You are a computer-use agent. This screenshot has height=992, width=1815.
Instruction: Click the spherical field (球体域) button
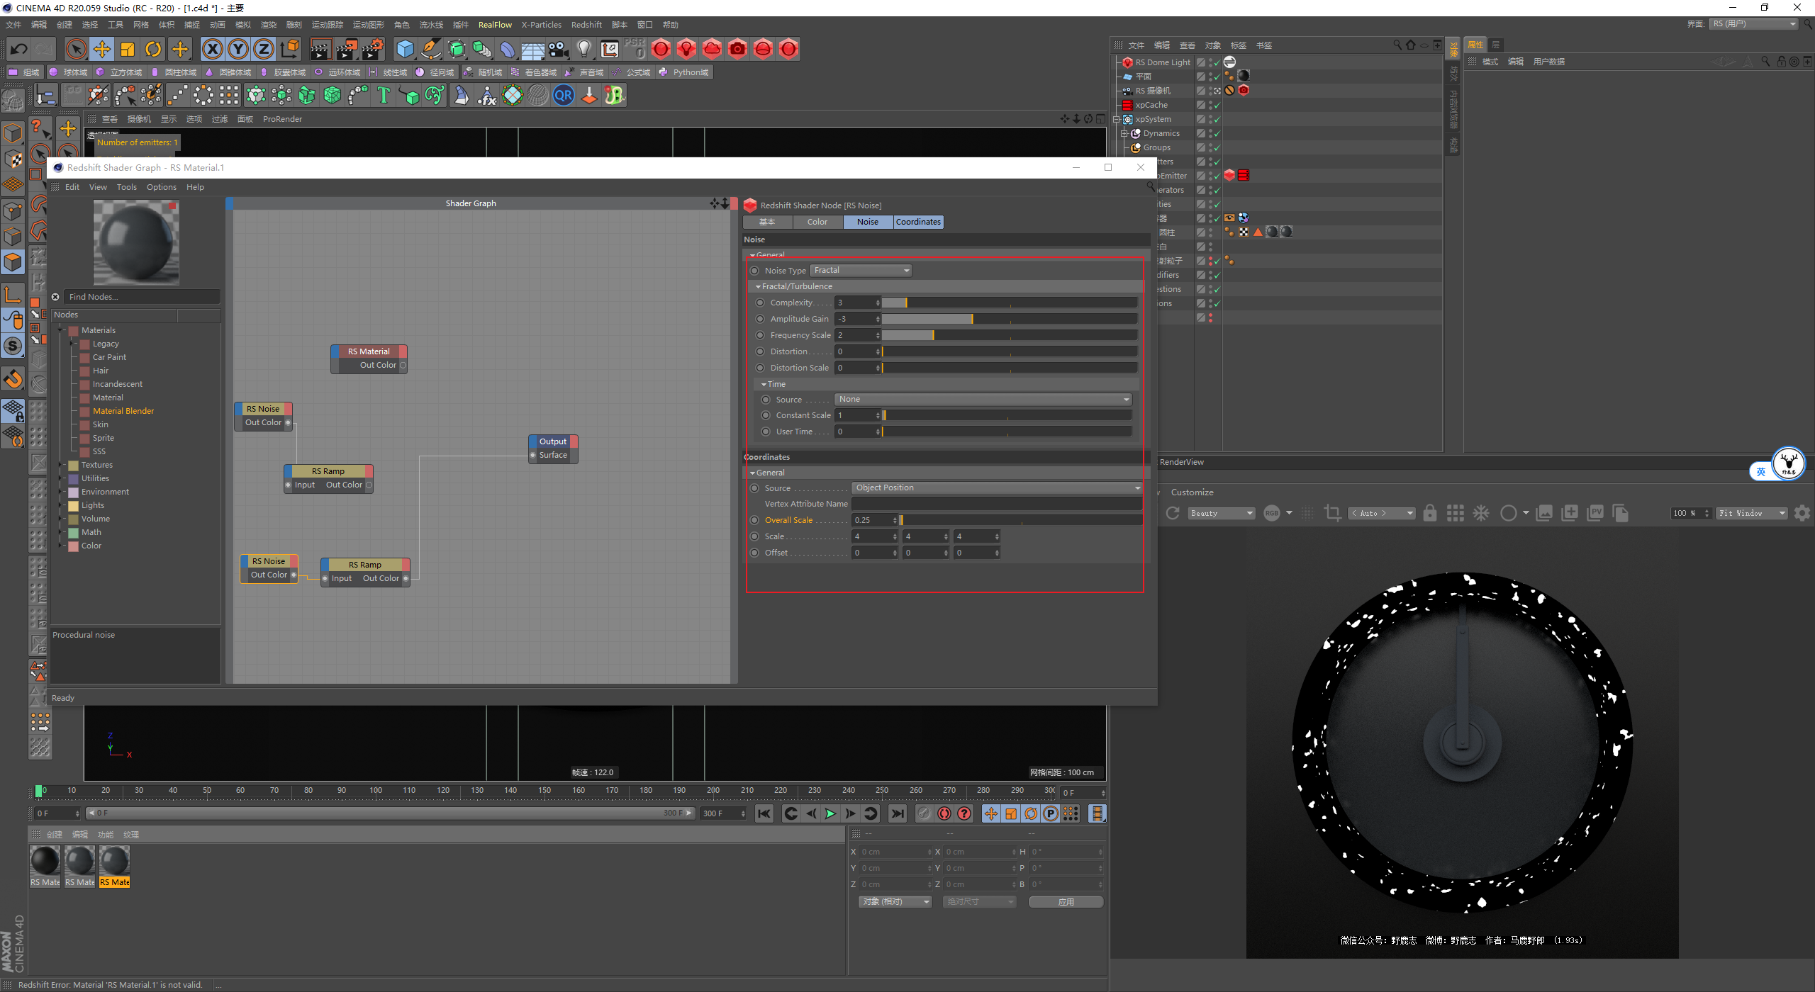(68, 72)
